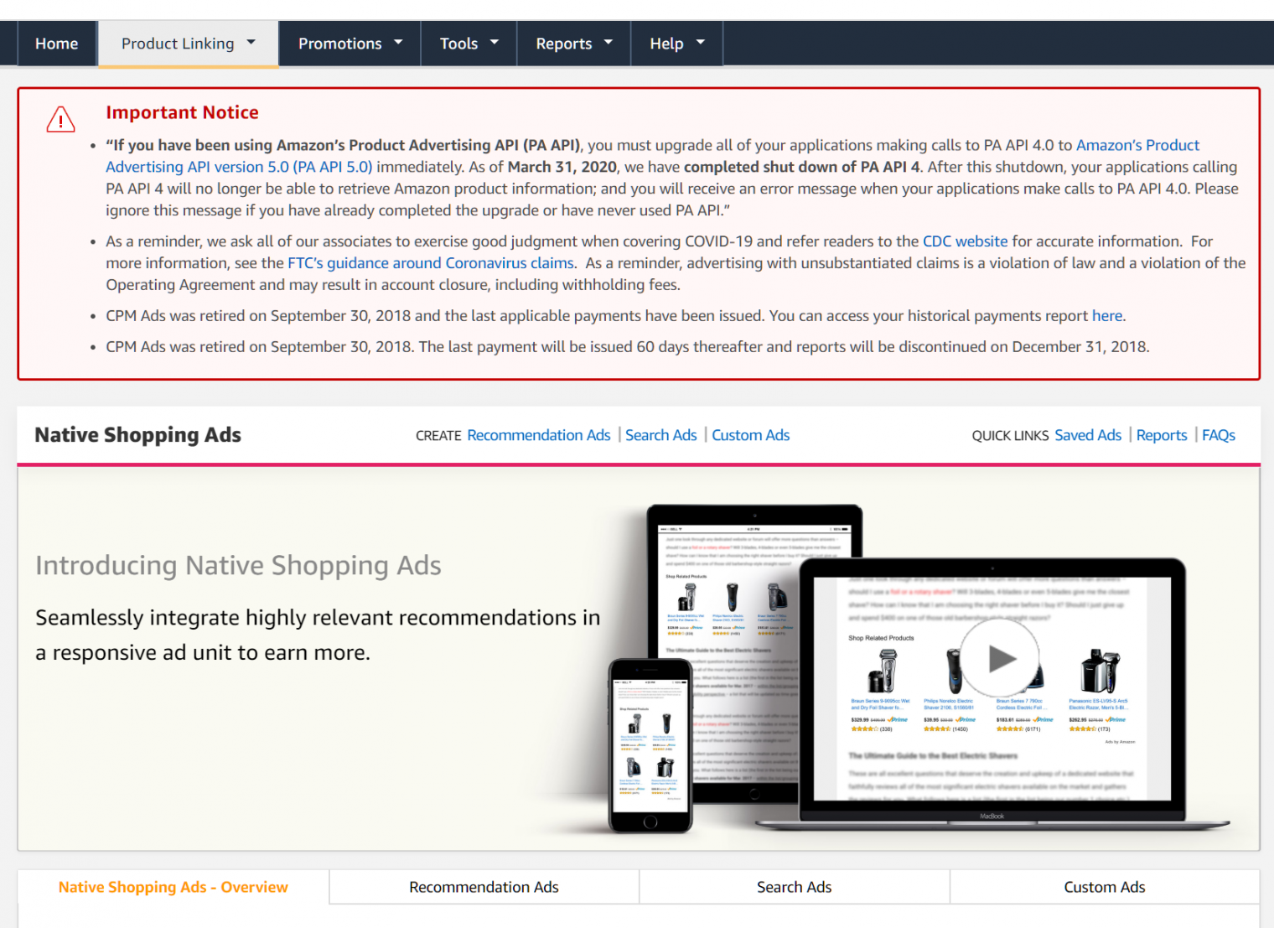Create Search Ads via the header link

661,435
